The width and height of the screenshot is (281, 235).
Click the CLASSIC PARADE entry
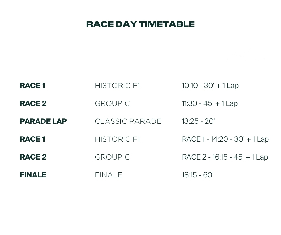tap(128, 121)
